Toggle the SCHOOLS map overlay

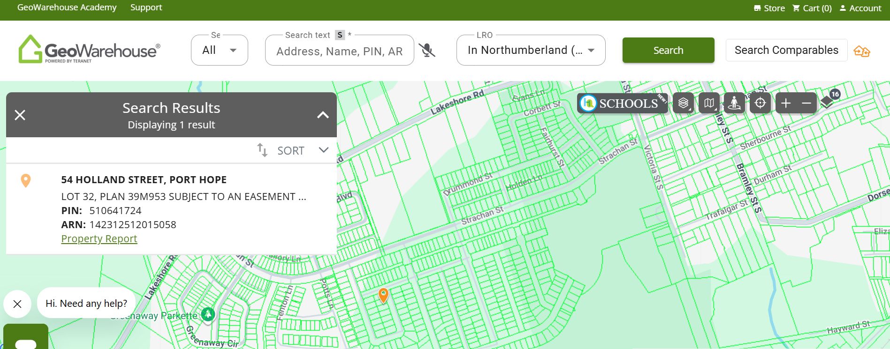[x=622, y=103]
